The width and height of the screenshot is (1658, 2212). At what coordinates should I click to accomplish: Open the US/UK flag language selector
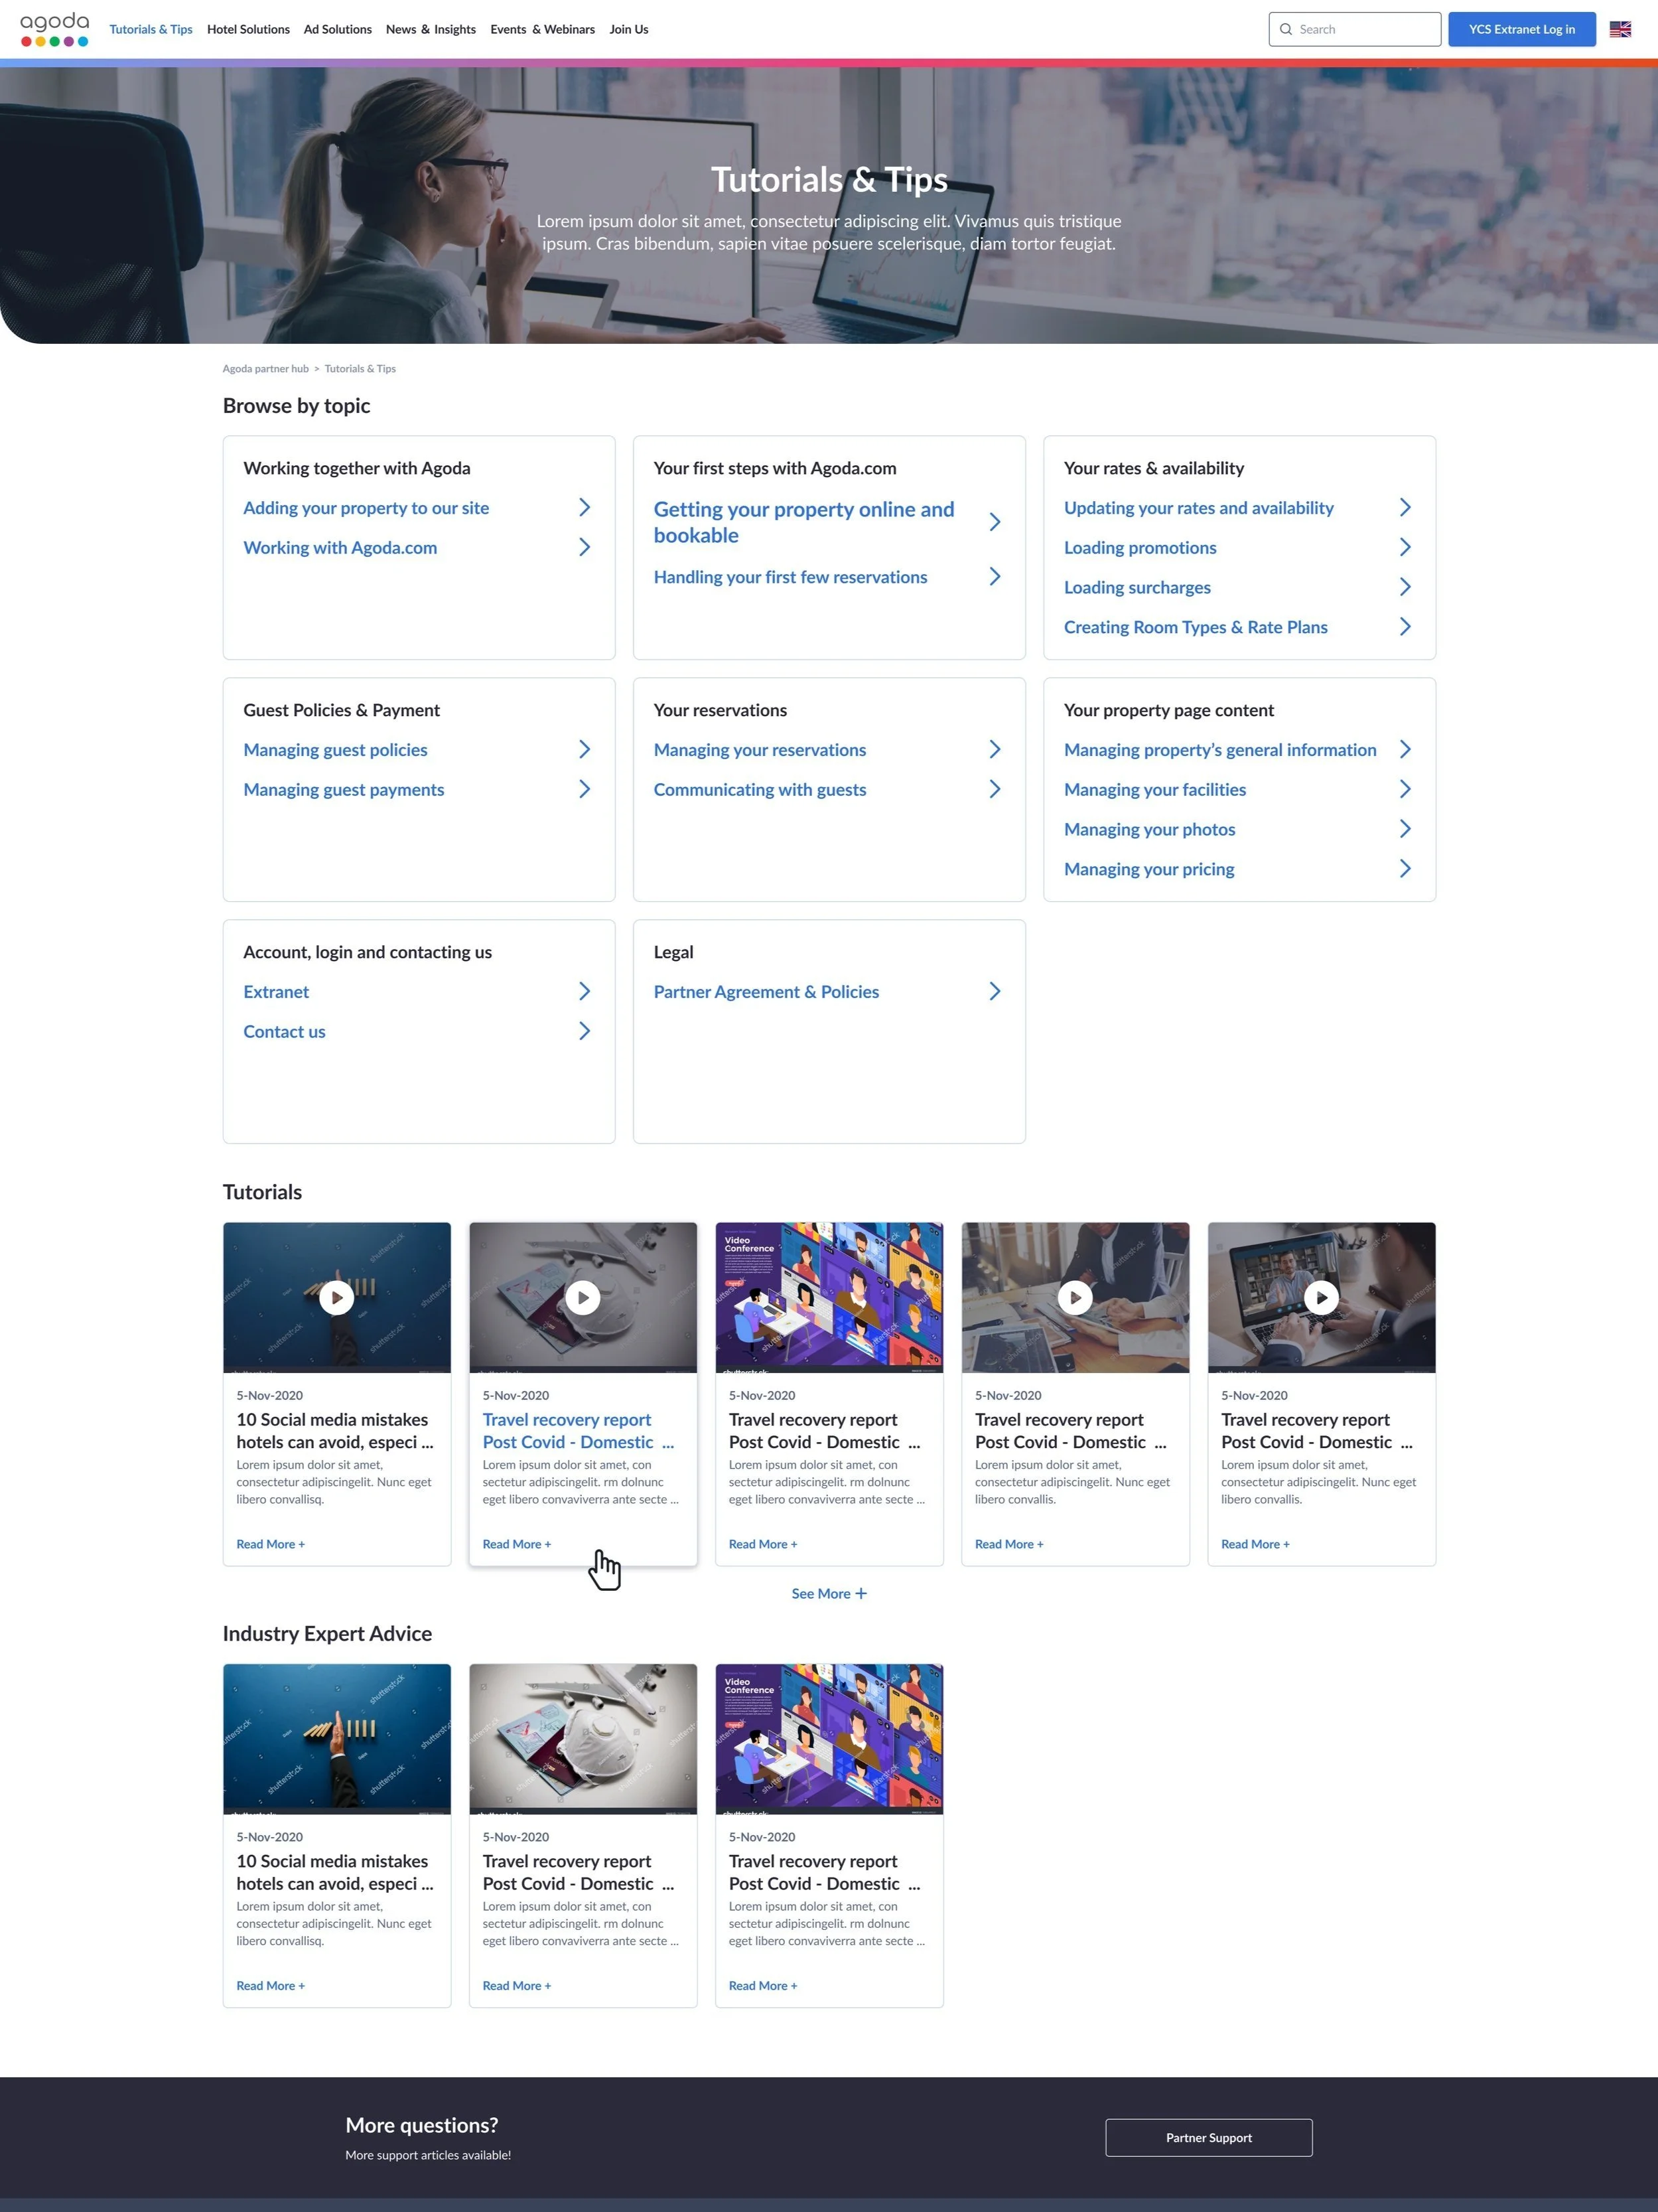(1620, 29)
